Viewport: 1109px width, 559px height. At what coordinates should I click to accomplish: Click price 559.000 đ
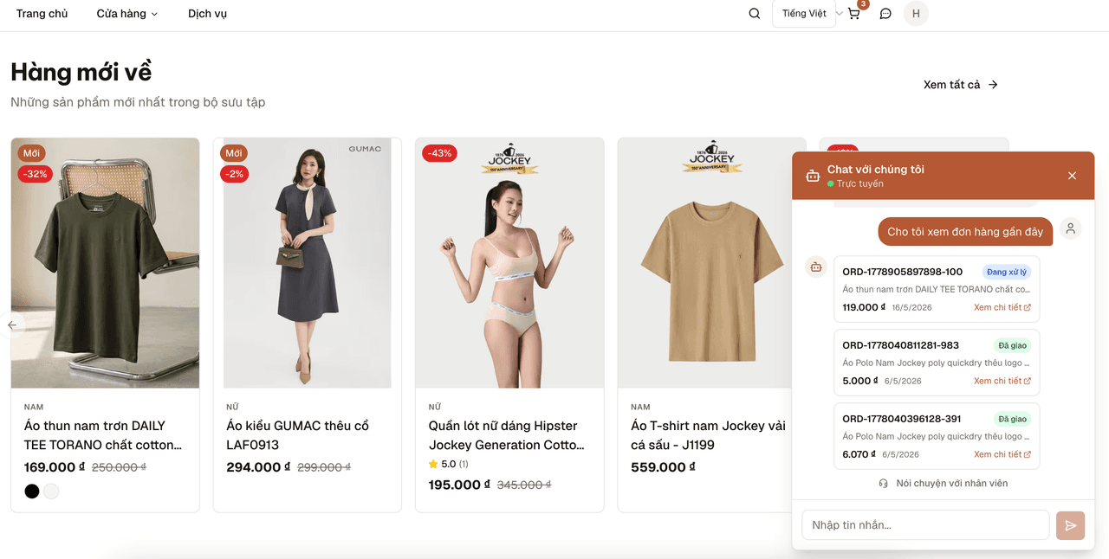pyautogui.click(x=662, y=467)
